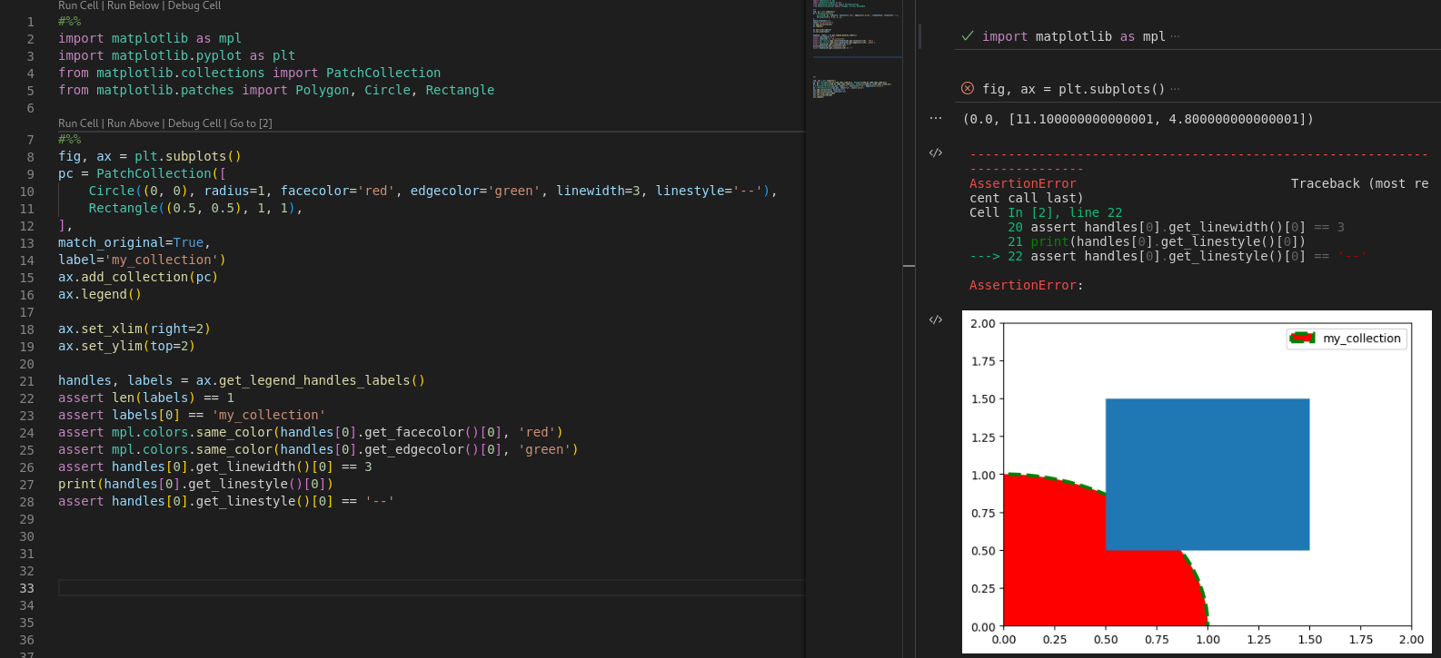The height and width of the screenshot is (658, 1441).
Task: Click the marker in the editor scrollbar strip
Action: pyautogui.click(x=909, y=266)
